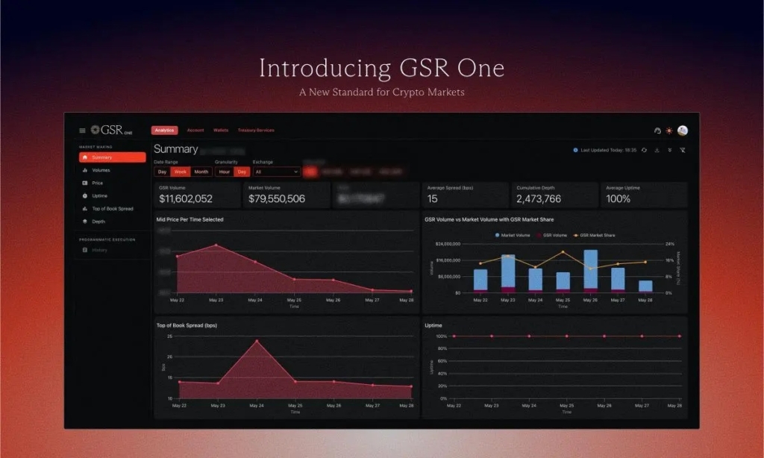Switch Granularity to Hour

pyautogui.click(x=225, y=172)
